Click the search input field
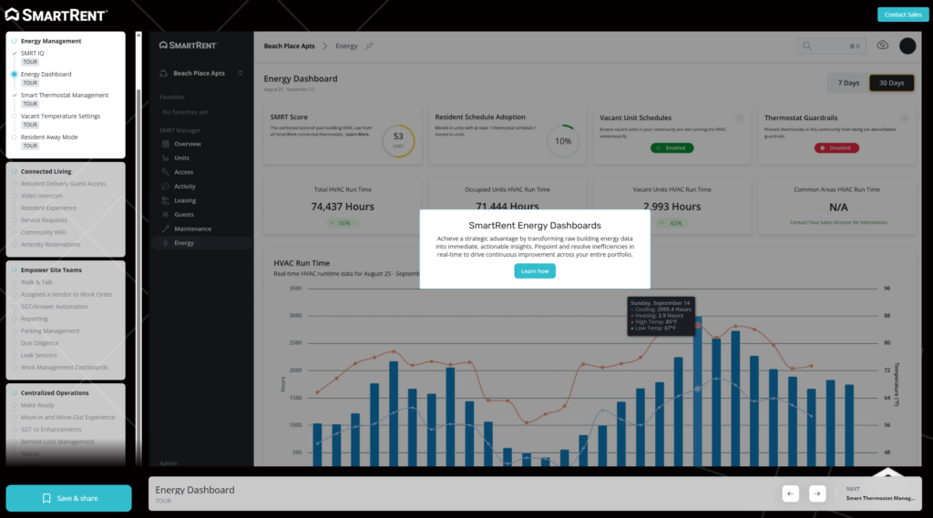This screenshot has width=933, height=518. pos(830,46)
